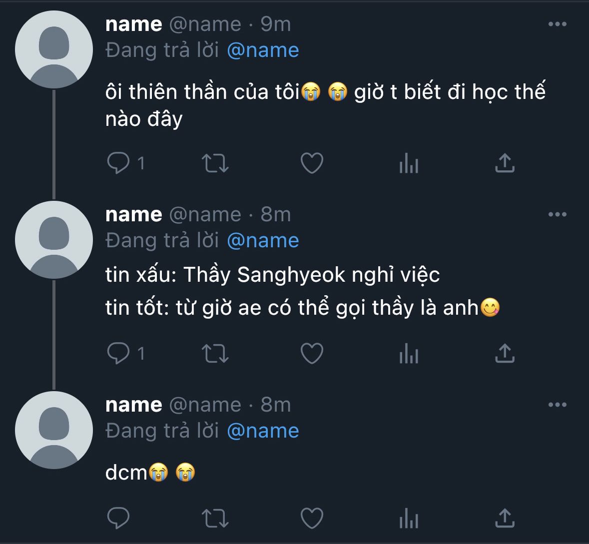
Task: Open more options on the 'dcm' tweet
Action: click(557, 405)
